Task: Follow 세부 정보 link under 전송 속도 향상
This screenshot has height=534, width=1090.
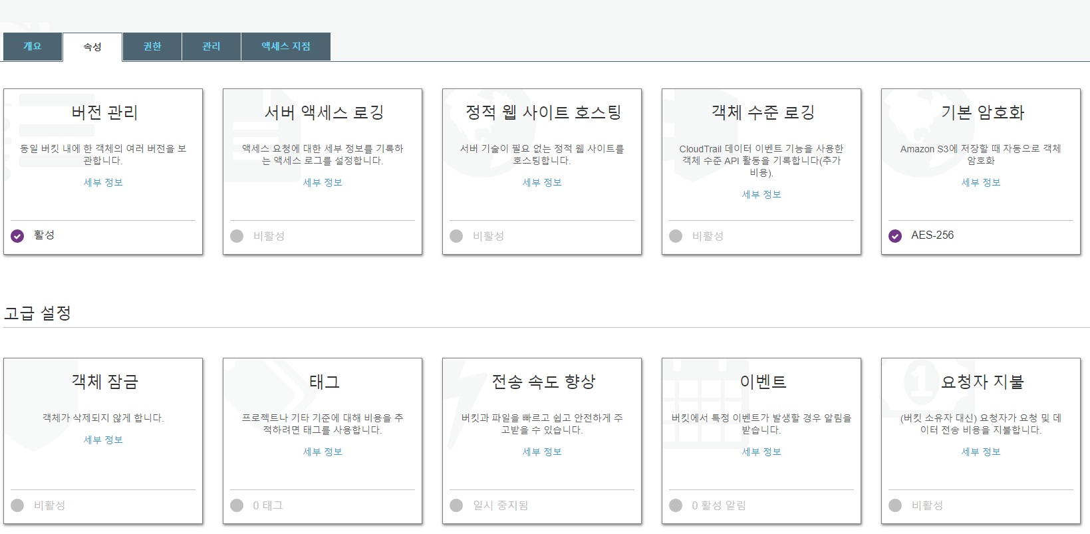Action: coord(542,452)
